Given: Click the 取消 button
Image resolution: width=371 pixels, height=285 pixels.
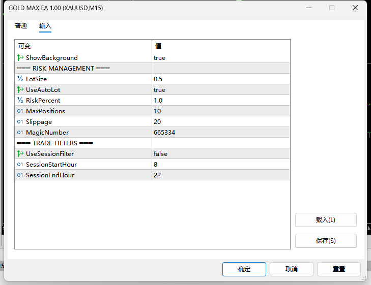Looking at the screenshot, I should pos(292,269).
